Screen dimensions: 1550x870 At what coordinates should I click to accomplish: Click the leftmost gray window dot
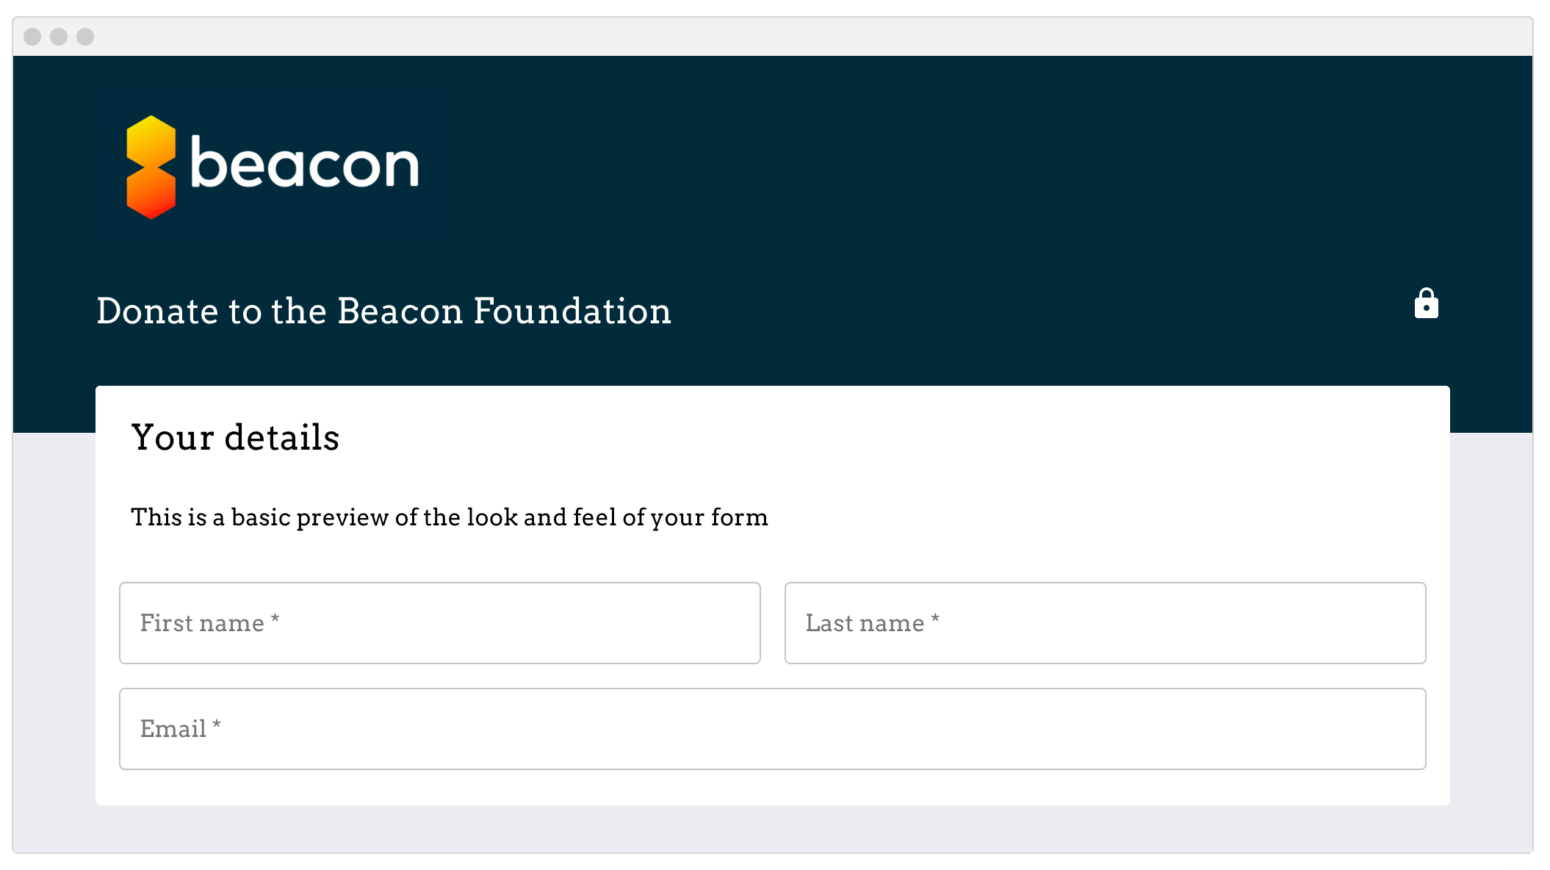[32, 37]
